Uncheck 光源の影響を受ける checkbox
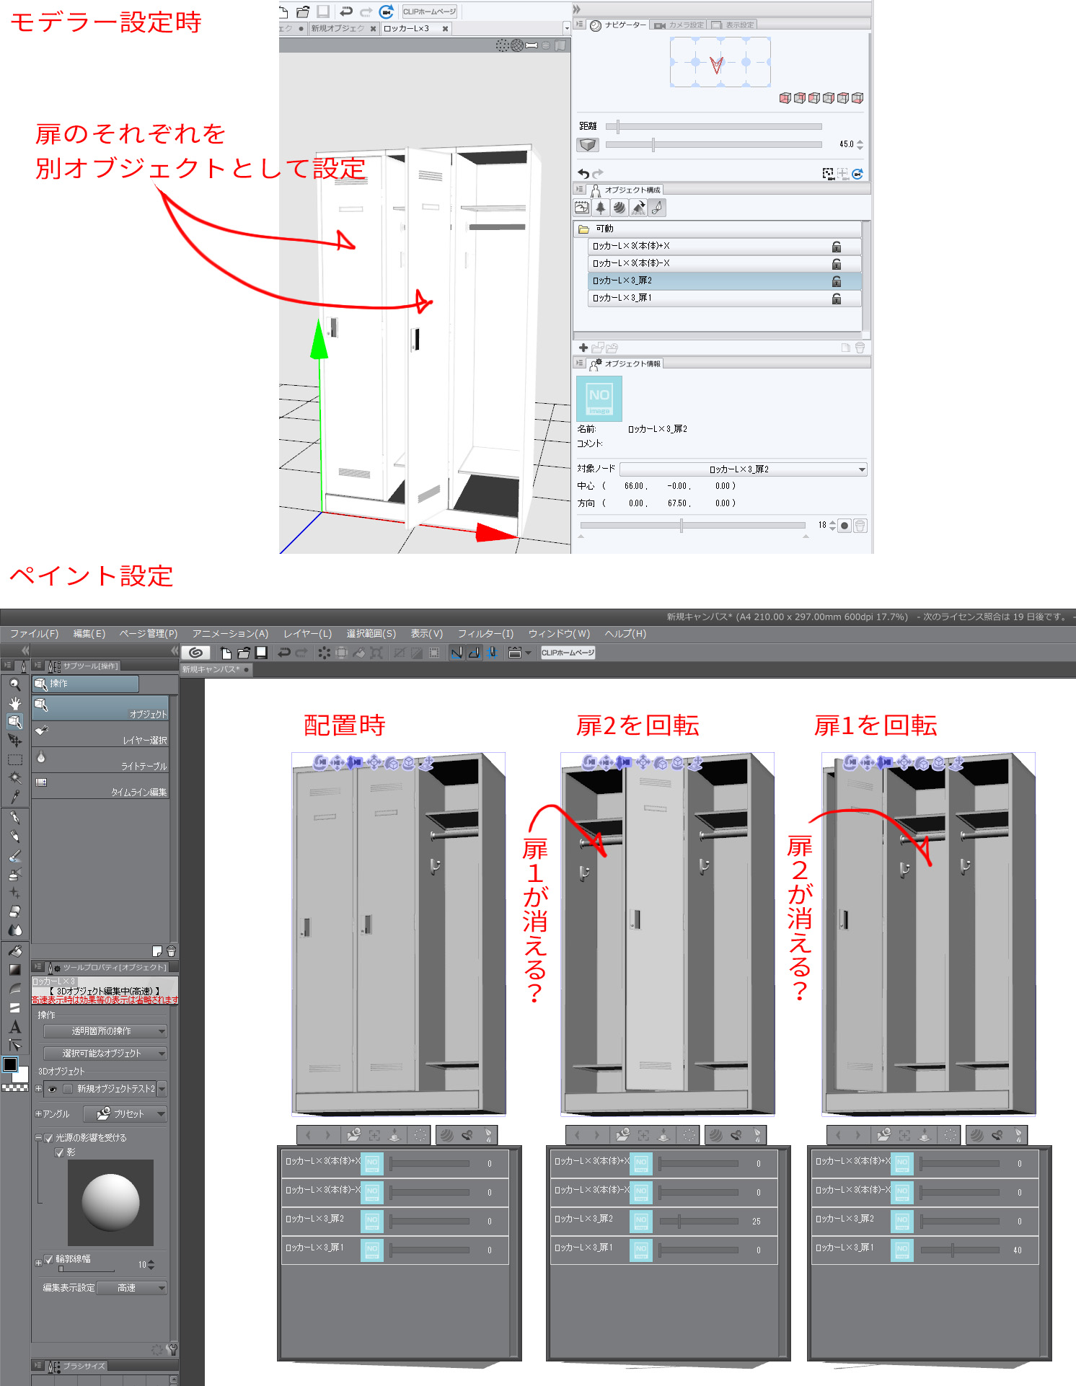1076x1386 pixels. pyautogui.click(x=48, y=1138)
